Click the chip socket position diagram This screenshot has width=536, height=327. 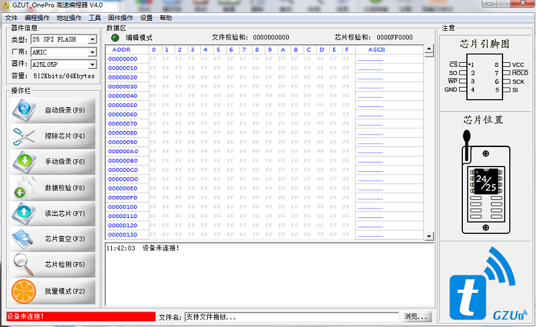(x=485, y=183)
